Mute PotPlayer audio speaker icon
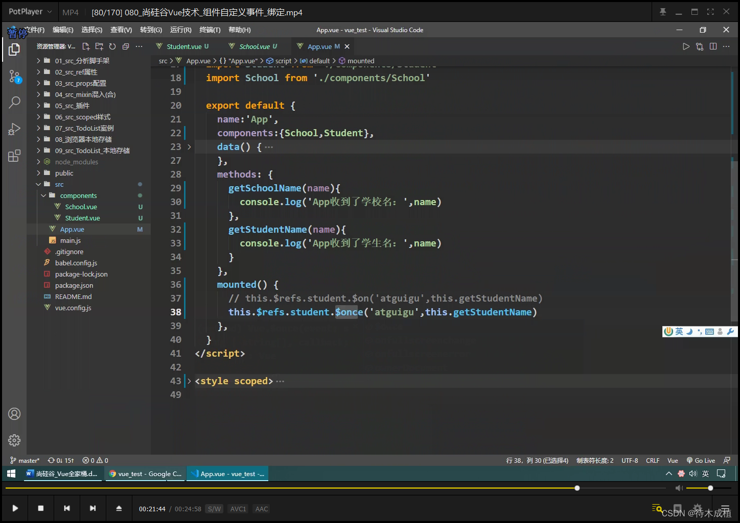 tap(679, 488)
